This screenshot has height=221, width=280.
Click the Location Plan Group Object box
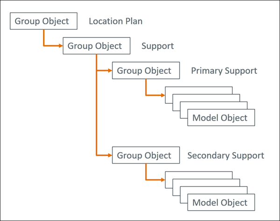click(42, 21)
